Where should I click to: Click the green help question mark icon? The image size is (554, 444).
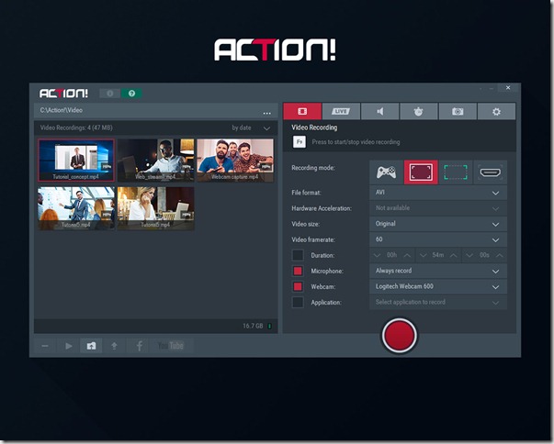(x=132, y=93)
